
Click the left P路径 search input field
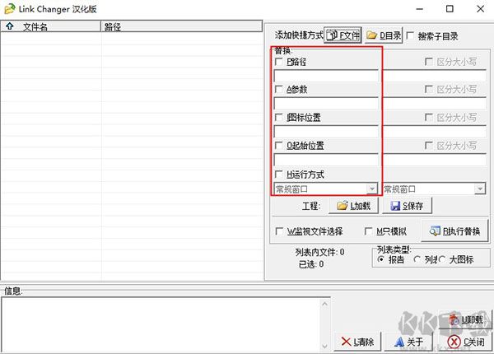point(326,77)
